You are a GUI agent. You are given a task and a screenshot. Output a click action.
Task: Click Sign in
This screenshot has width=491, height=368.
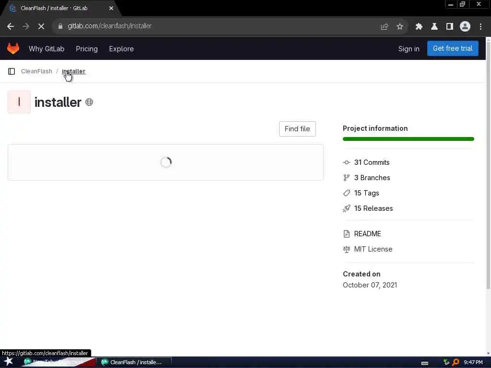[x=409, y=49]
